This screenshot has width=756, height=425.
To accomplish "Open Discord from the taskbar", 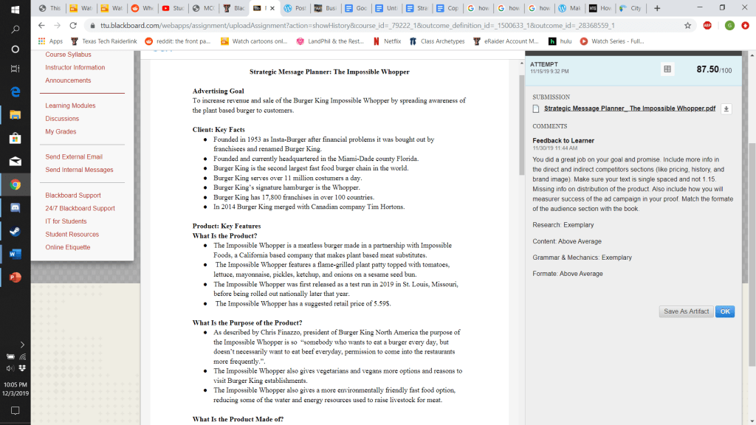I will 15,207.
